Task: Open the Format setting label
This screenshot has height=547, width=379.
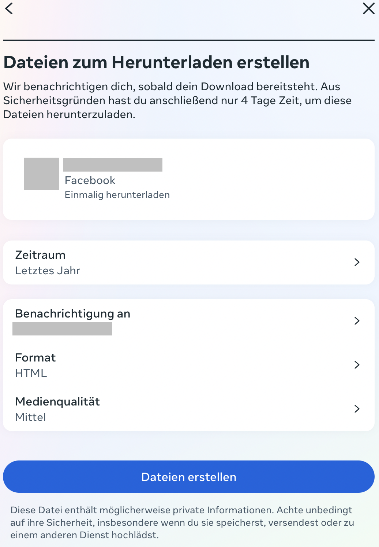Action: click(35, 357)
